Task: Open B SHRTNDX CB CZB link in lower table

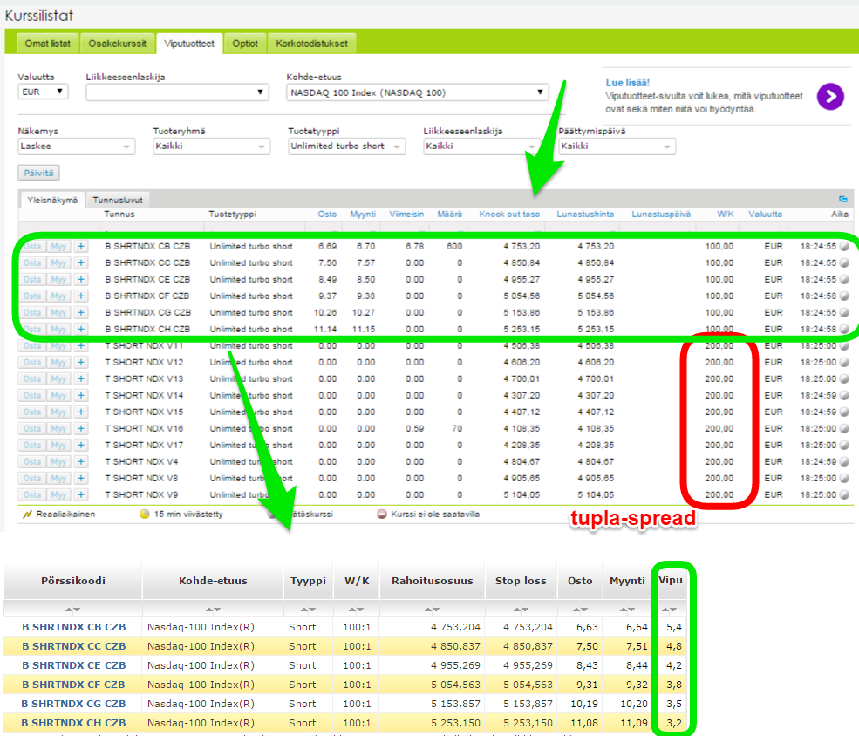Action: tap(74, 627)
